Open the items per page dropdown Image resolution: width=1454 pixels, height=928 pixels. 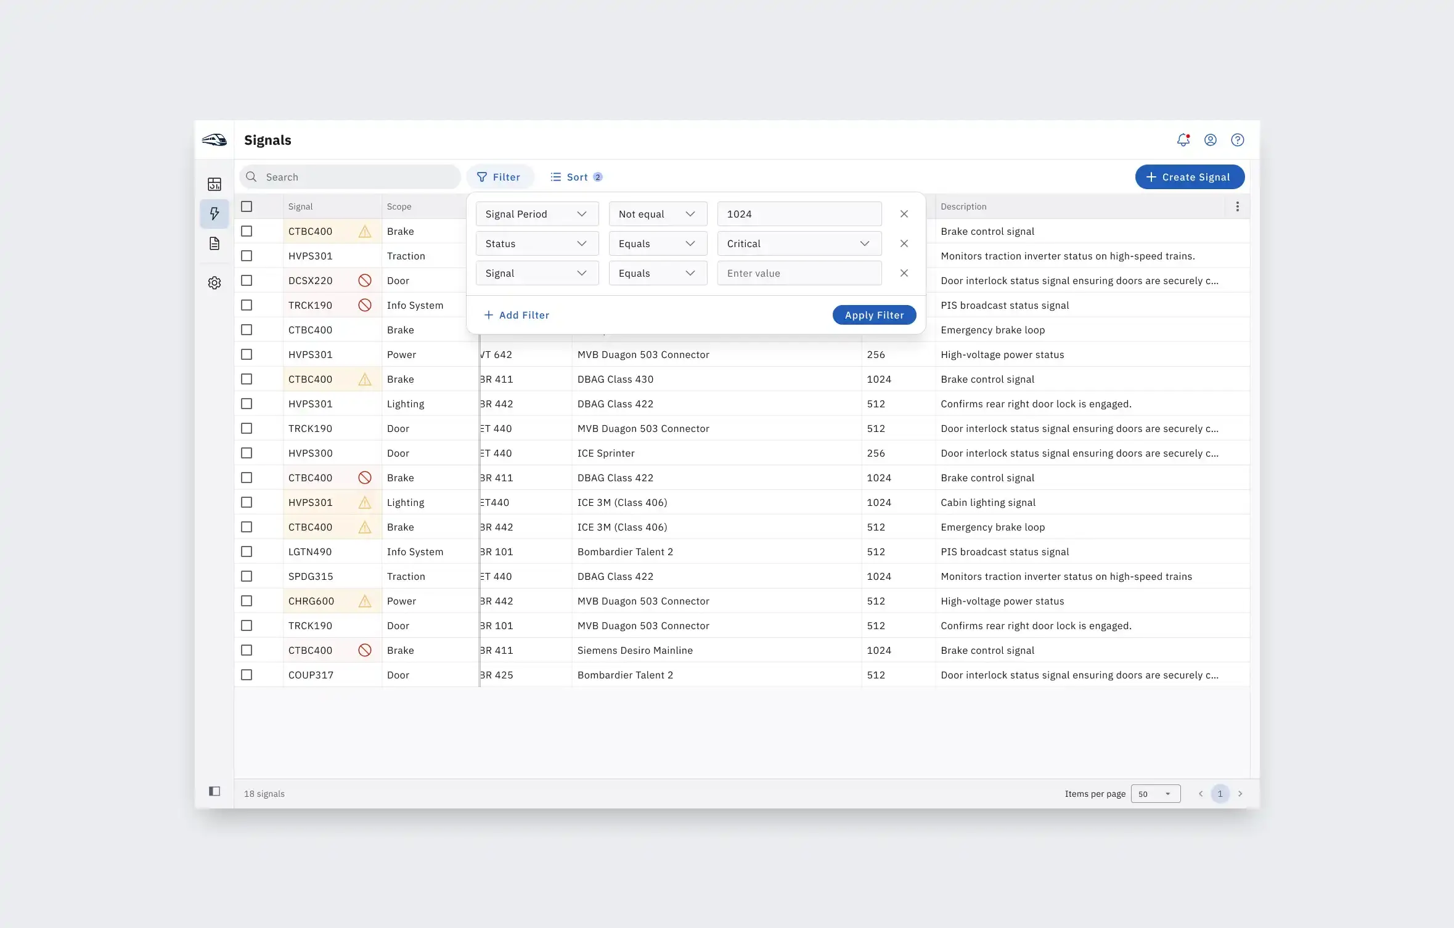click(x=1155, y=794)
